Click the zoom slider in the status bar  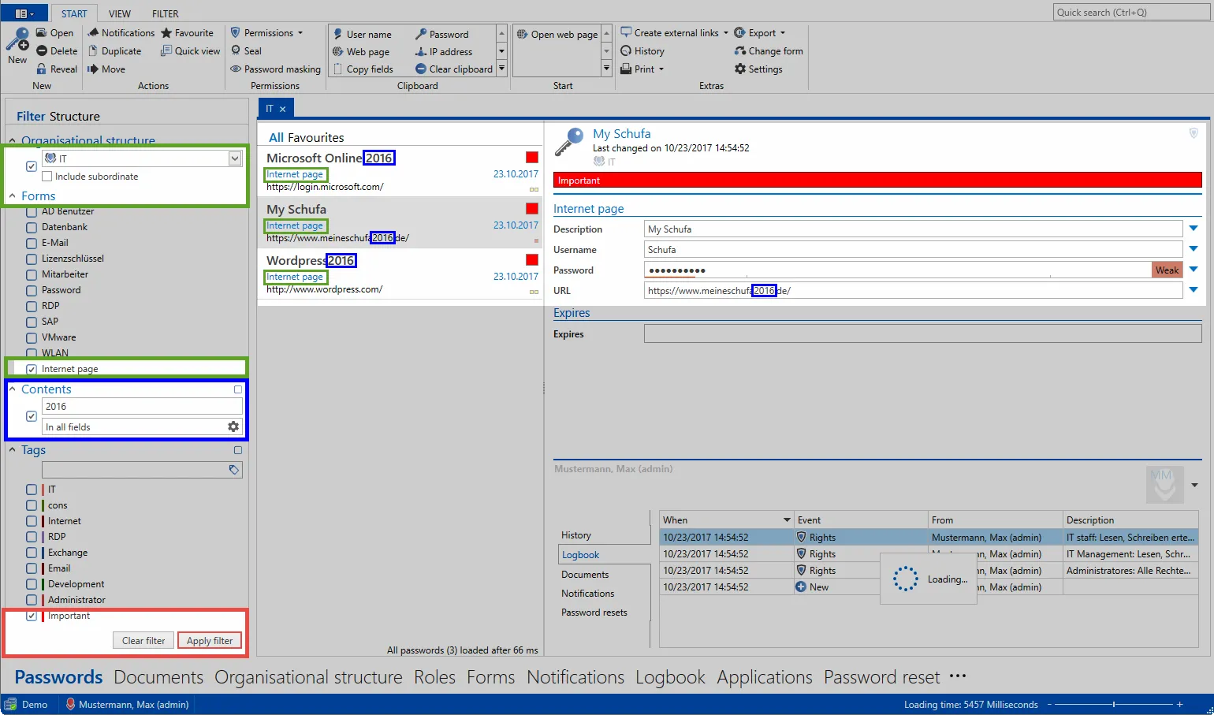click(1115, 704)
